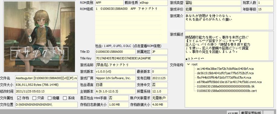The image size is (278, 114).
Task: Click the 游戏名称 game name field
Action: coord(131,65)
